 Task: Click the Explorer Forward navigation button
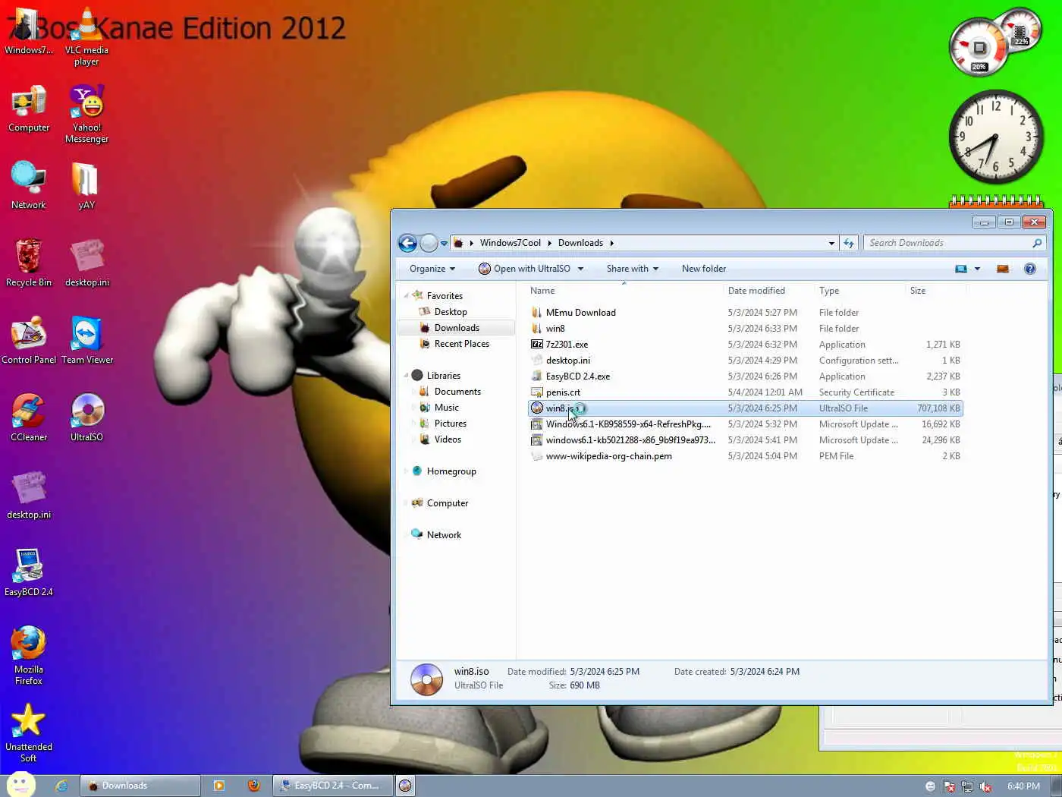[x=429, y=243]
